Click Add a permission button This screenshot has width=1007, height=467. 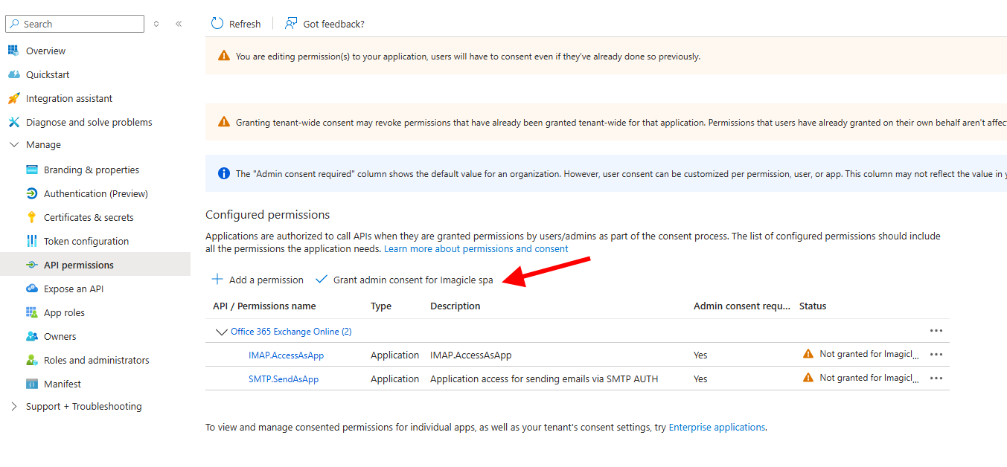pos(258,280)
